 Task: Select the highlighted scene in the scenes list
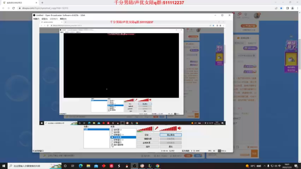pyautogui.click(x=97, y=129)
